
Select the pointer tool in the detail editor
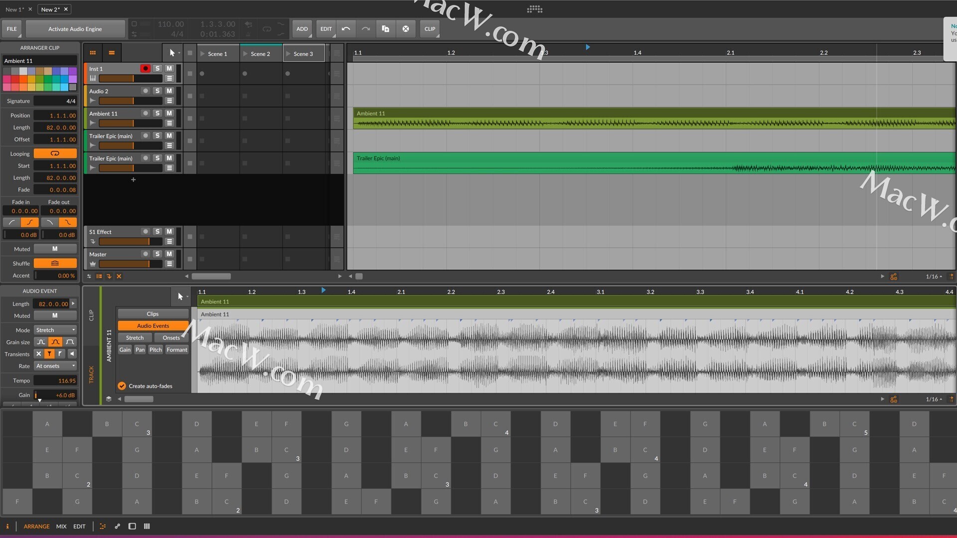pyautogui.click(x=180, y=296)
